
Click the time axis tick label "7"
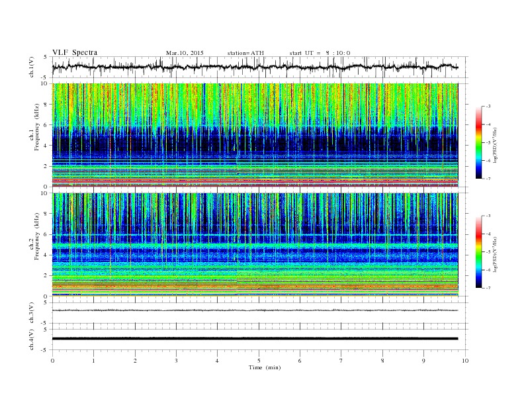point(341,361)
